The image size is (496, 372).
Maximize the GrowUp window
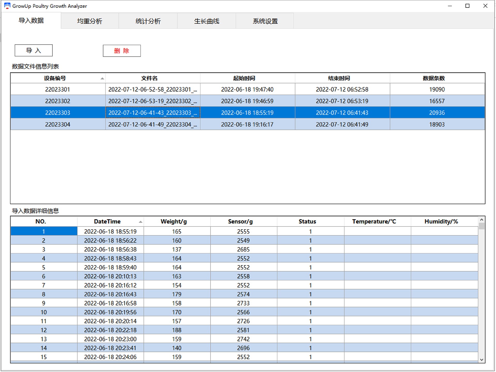[x=467, y=6]
